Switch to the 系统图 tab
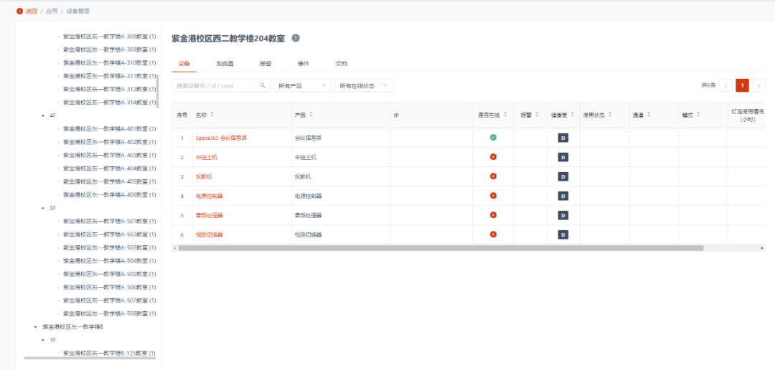The width and height of the screenshot is (775, 370). click(x=225, y=64)
